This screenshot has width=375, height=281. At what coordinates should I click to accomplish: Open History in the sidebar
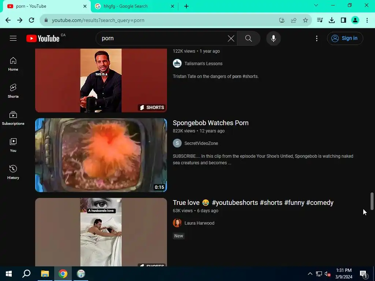point(13,172)
